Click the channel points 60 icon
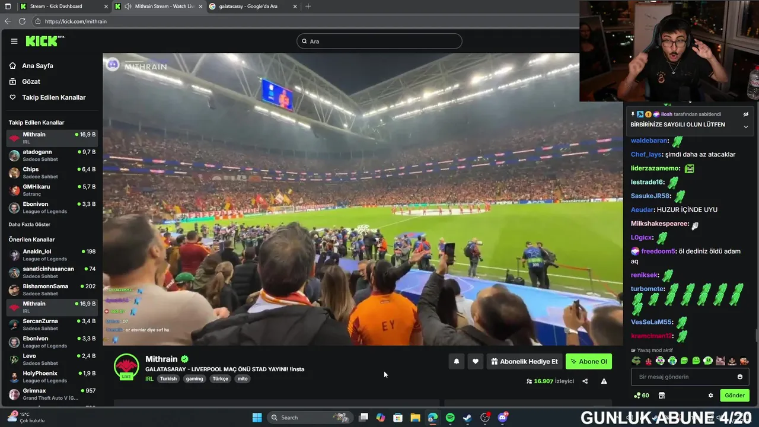The width and height of the screenshot is (759, 427). click(641, 396)
